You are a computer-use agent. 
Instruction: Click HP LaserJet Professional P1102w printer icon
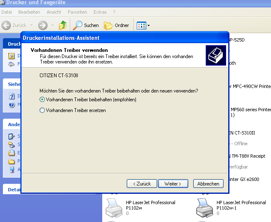coord(114,208)
